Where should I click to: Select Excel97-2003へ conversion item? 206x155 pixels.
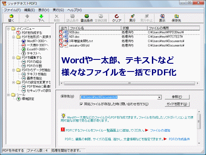tap(37, 49)
